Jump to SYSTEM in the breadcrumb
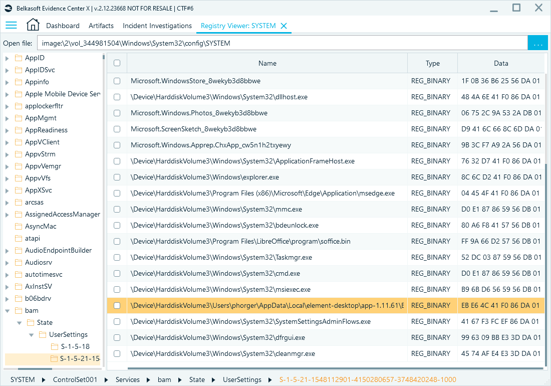This screenshot has width=551, height=386. tap(23, 379)
